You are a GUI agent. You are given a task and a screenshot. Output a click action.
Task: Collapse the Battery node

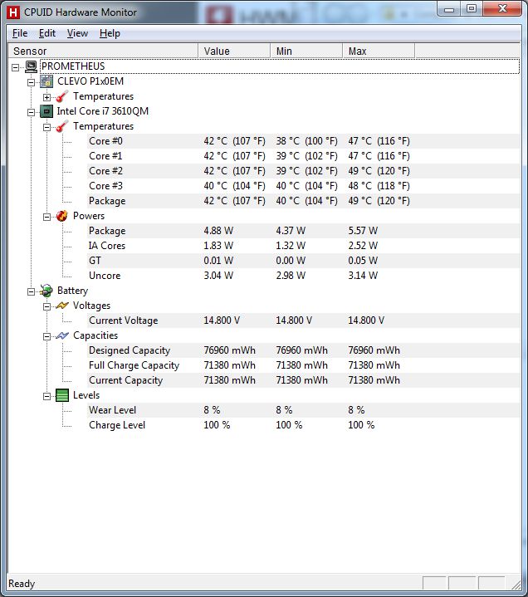coord(32,292)
